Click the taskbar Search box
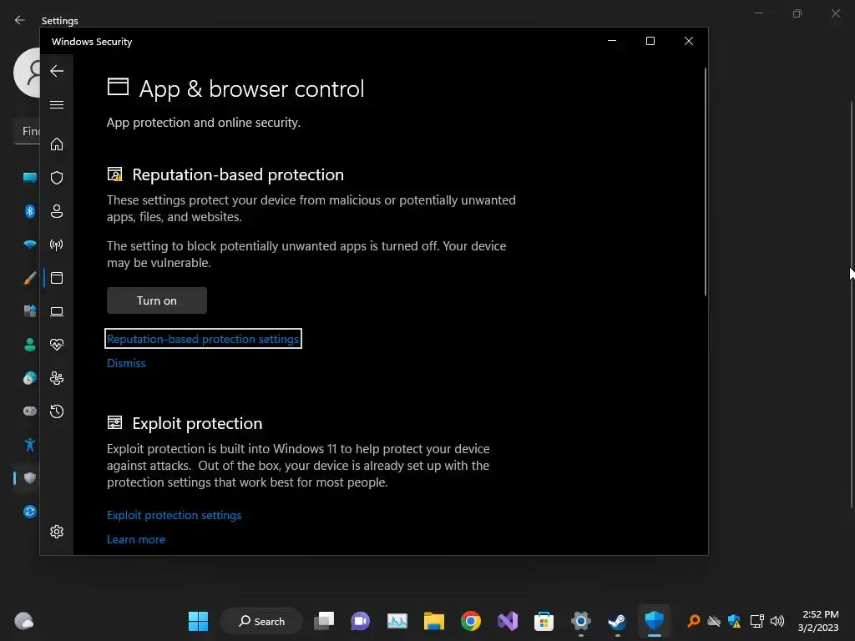 tap(261, 621)
